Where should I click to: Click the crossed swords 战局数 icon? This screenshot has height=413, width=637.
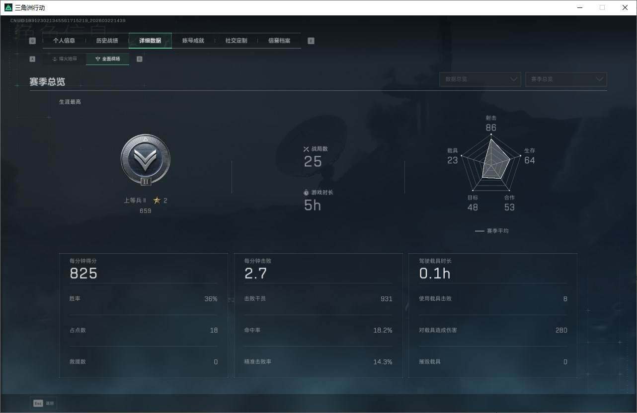306,149
